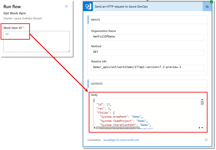Screen dimensions: 216x150
Task: Select the Relative URI field value
Action: coord(147,68)
